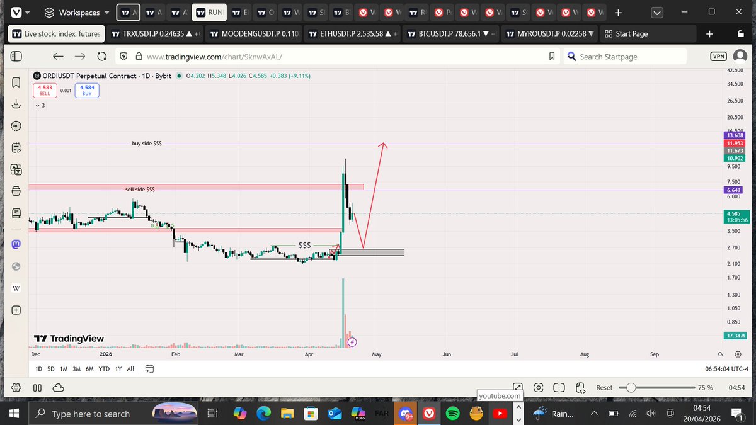Open the Bookmarks panel

point(16,82)
